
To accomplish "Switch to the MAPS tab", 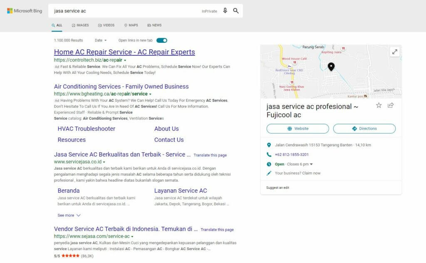I will [131, 25].
